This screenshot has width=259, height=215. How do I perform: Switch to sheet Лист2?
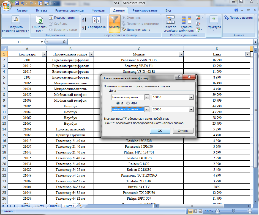(x=54, y=206)
